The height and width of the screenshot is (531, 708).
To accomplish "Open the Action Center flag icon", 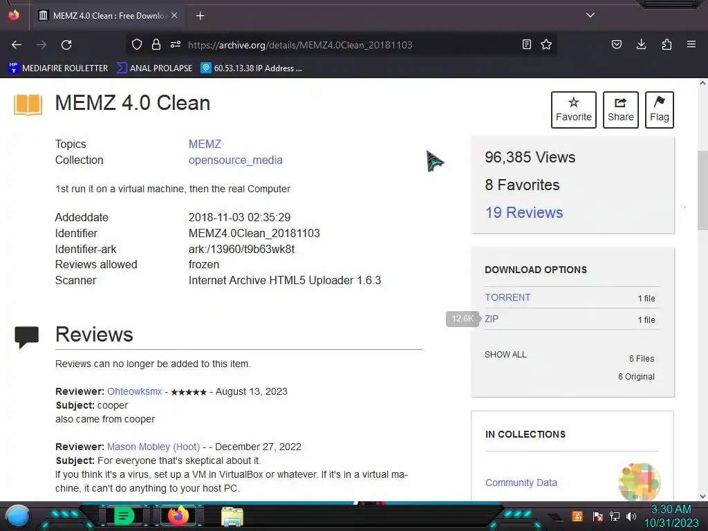I will pyautogui.click(x=597, y=516).
